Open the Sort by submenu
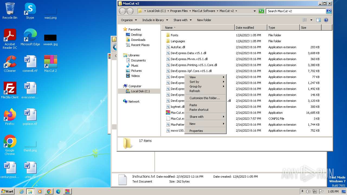 pos(205,82)
